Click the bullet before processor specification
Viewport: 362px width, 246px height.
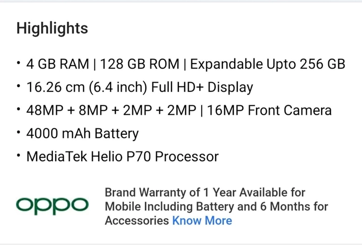pyautogui.click(x=19, y=156)
